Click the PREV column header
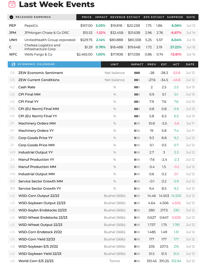This screenshot has width=204, height=269. click(152, 64)
